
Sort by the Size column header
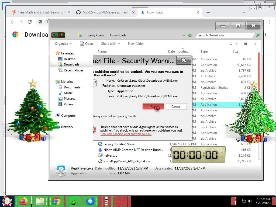[x=236, y=51]
